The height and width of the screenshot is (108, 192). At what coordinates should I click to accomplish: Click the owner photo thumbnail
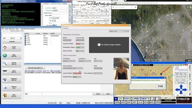(x=121, y=69)
